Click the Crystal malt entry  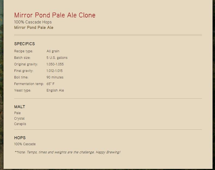[19, 119]
